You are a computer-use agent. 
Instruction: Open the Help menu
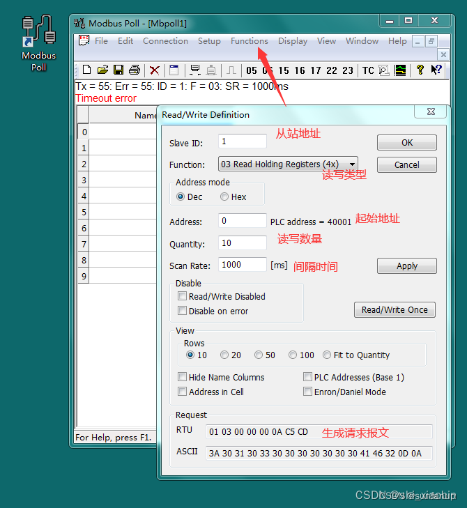(397, 41)
